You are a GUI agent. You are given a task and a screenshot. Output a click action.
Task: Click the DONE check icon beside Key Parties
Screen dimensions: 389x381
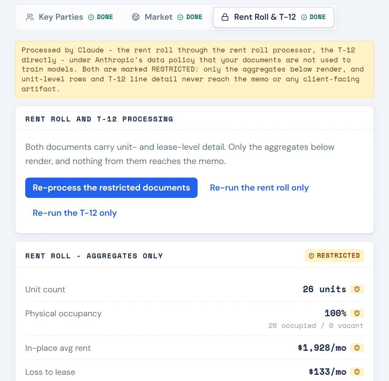(91, 17)
